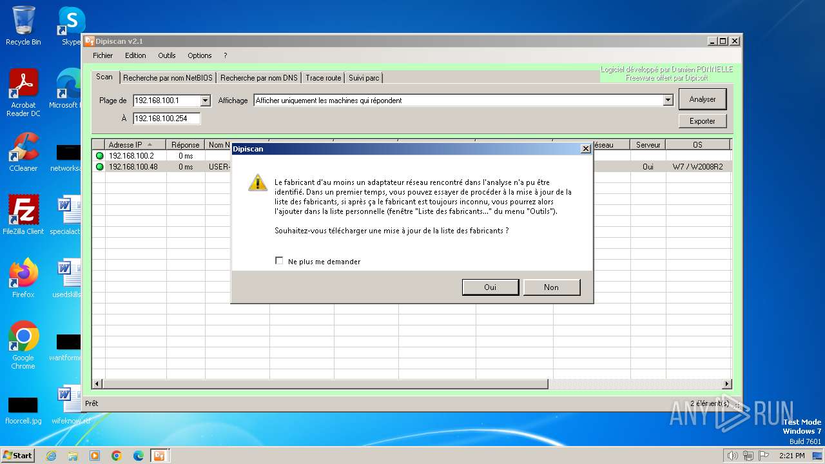Switch to Suivi parc tab

[364, 78]
